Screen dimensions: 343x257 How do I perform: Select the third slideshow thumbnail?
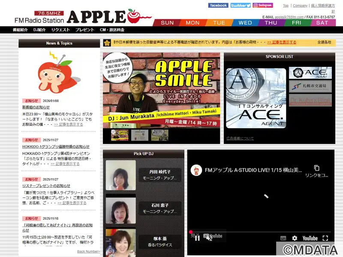tap(159, 135)
